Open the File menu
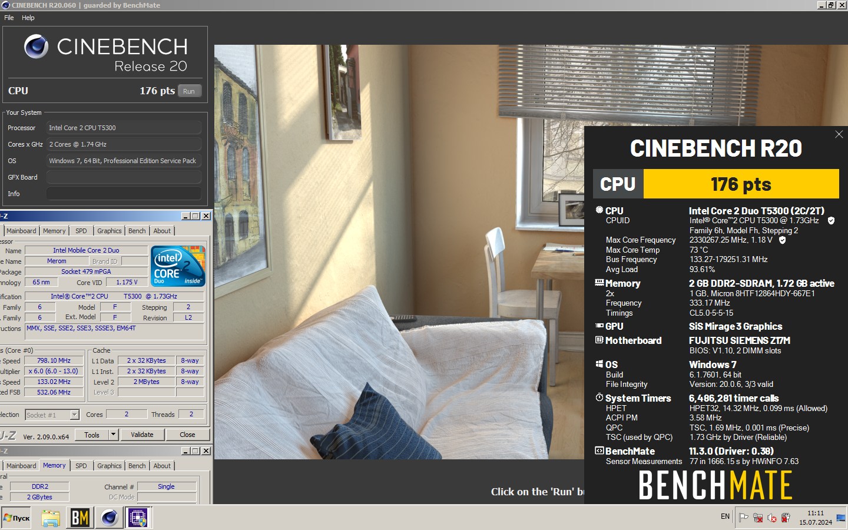 tap(9, 18)
